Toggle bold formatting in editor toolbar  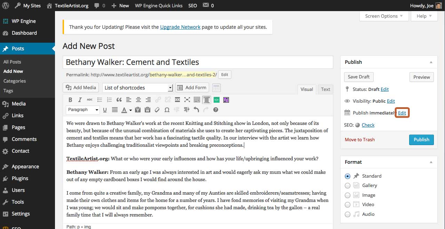click(x=70, y=100)
